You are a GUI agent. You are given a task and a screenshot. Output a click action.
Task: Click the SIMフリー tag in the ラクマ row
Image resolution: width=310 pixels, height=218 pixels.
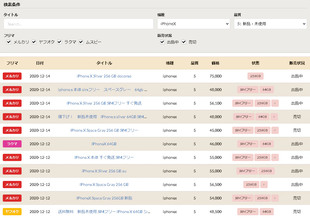[x=248, y=144]
